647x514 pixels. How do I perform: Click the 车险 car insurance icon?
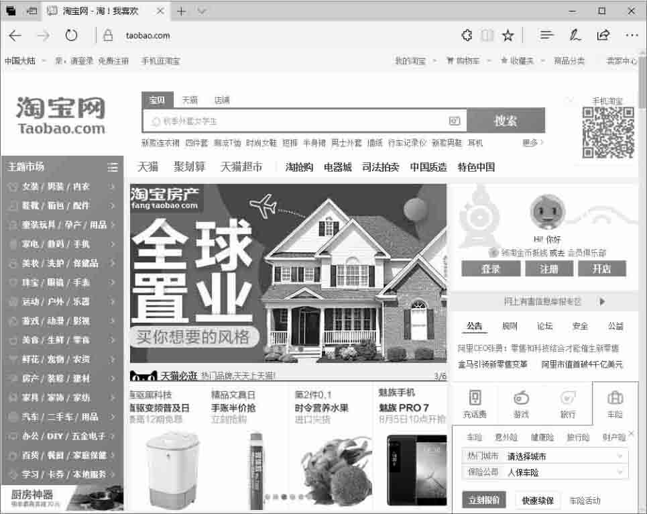pyautogui.click(x=615, y=398)
